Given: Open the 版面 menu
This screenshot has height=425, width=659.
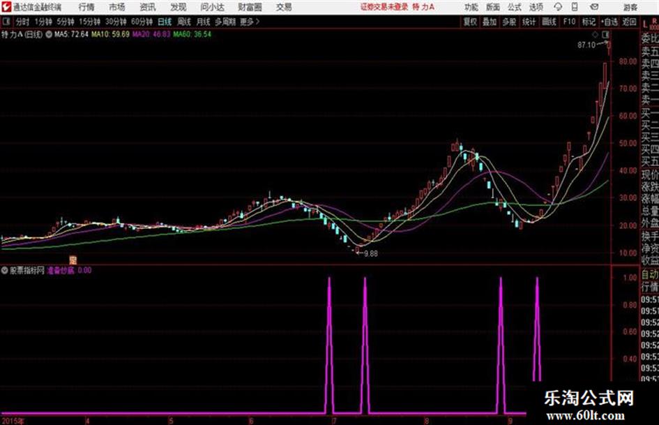Looking at the screenshot, I should coord(493,7).
